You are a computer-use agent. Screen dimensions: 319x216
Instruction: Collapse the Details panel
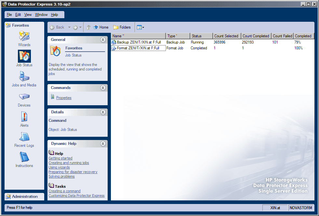tap(103, 112)
